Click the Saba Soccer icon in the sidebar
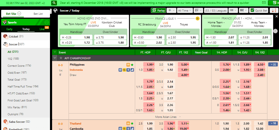This screenshot has width=279, height=130. point(6,122)
